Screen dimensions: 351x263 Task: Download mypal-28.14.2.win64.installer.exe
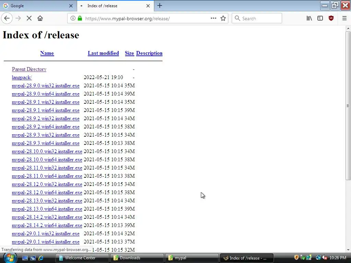click(47, 225)
